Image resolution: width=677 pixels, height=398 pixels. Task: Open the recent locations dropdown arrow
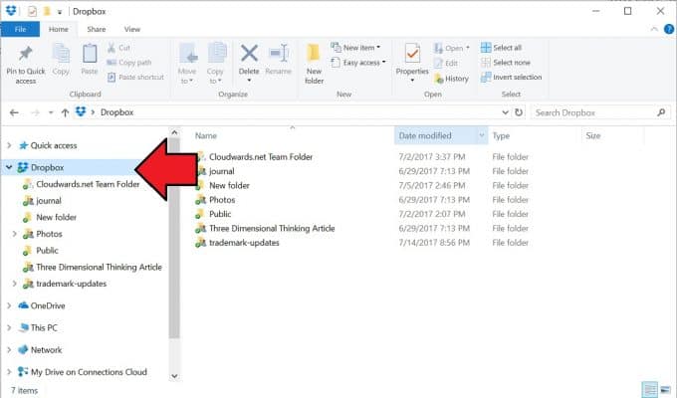[51, 112]
